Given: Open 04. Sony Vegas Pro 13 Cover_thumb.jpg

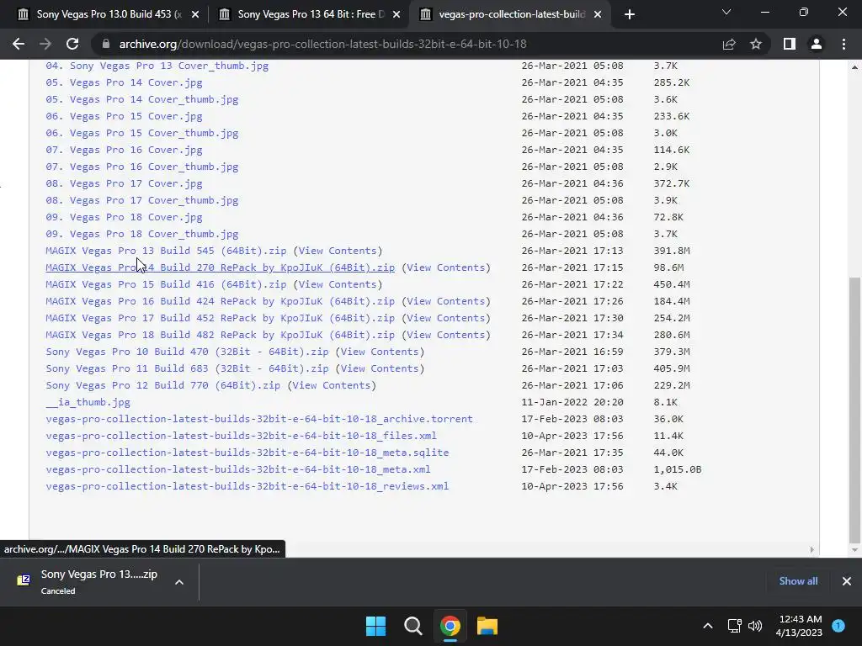Looking at the screenshot, I should (x=157, y=66).
